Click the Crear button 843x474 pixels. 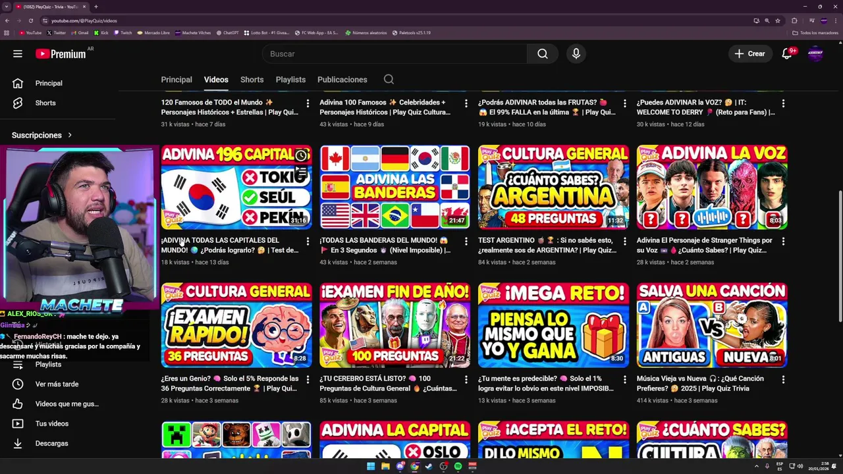pyautogui.click(x=749, y=54)
